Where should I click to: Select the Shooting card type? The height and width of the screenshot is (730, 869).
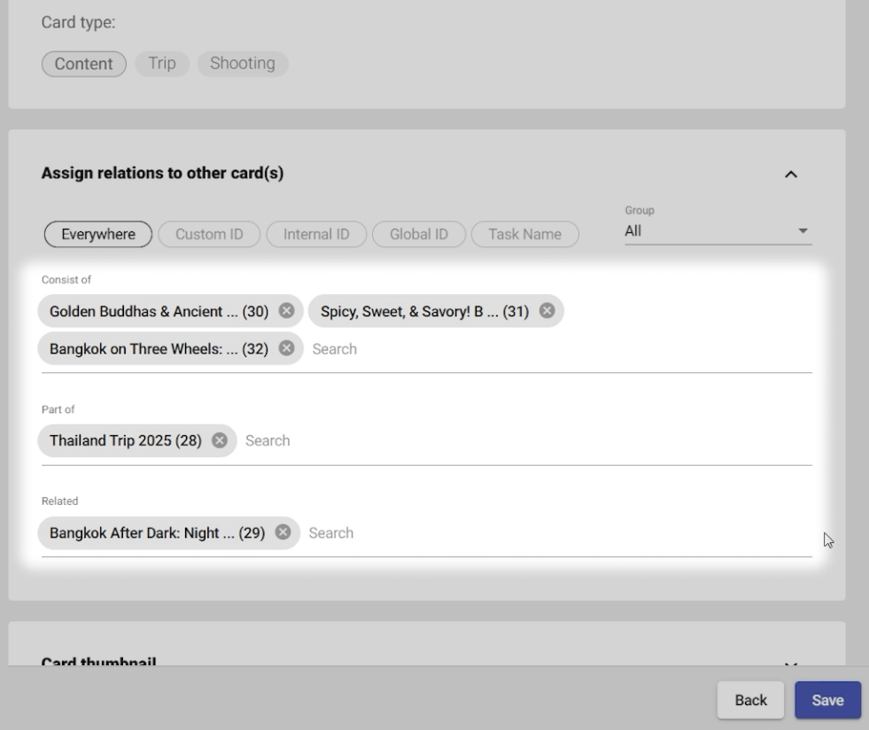[242, 64]
